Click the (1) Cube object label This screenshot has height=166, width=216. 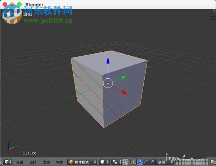(x=30, y=153)
